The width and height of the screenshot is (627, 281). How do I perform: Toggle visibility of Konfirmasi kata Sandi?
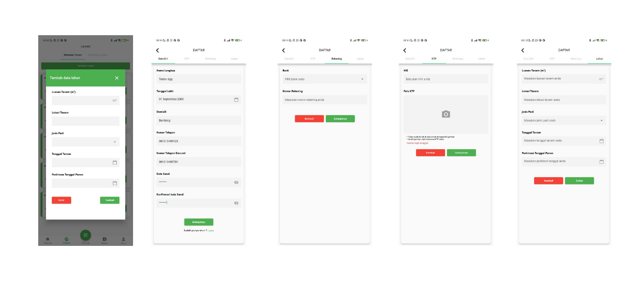tap(236, 203)
